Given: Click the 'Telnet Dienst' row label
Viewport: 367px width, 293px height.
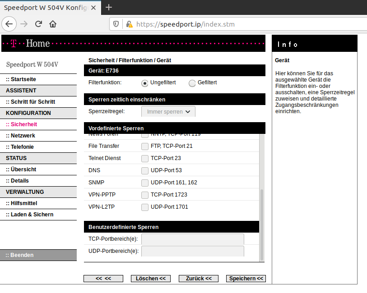Looking at the screenshot, I should pyautogui.click(x=104, y=158).
